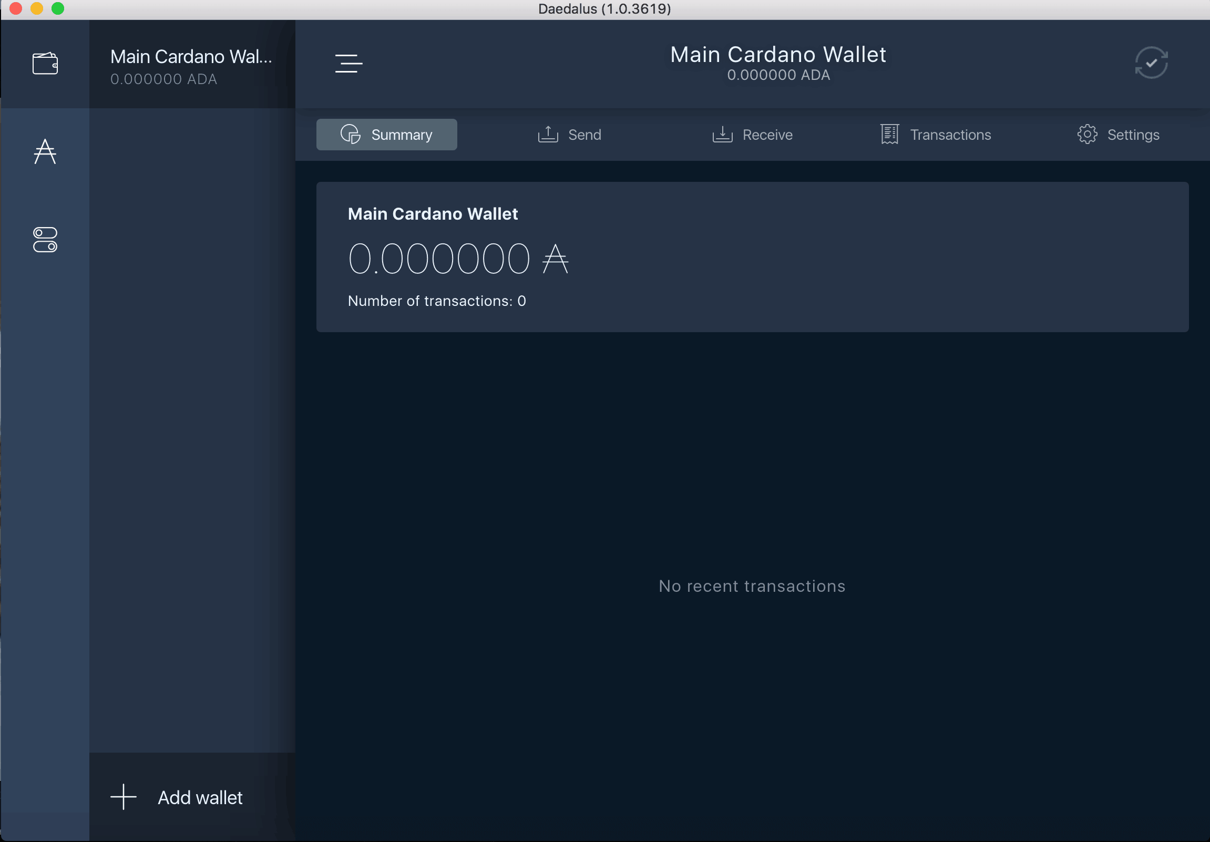1210x842 pixels.
Task: Click the Send tab upload icon
Action: click(547, 134)
